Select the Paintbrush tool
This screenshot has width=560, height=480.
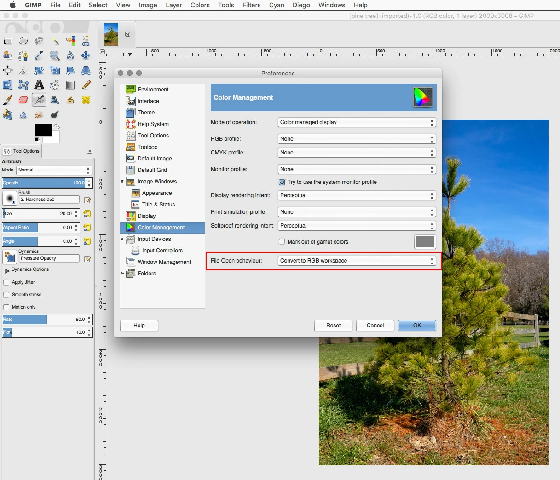(x=8, y=100)
